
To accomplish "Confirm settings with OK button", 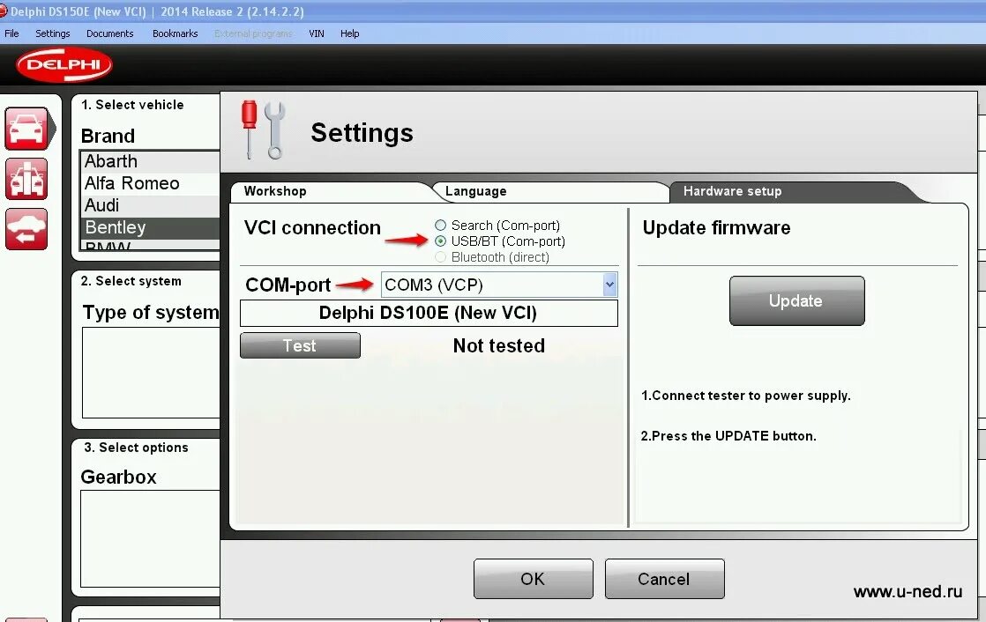I will pyautogui.click(x=534, y=579).
